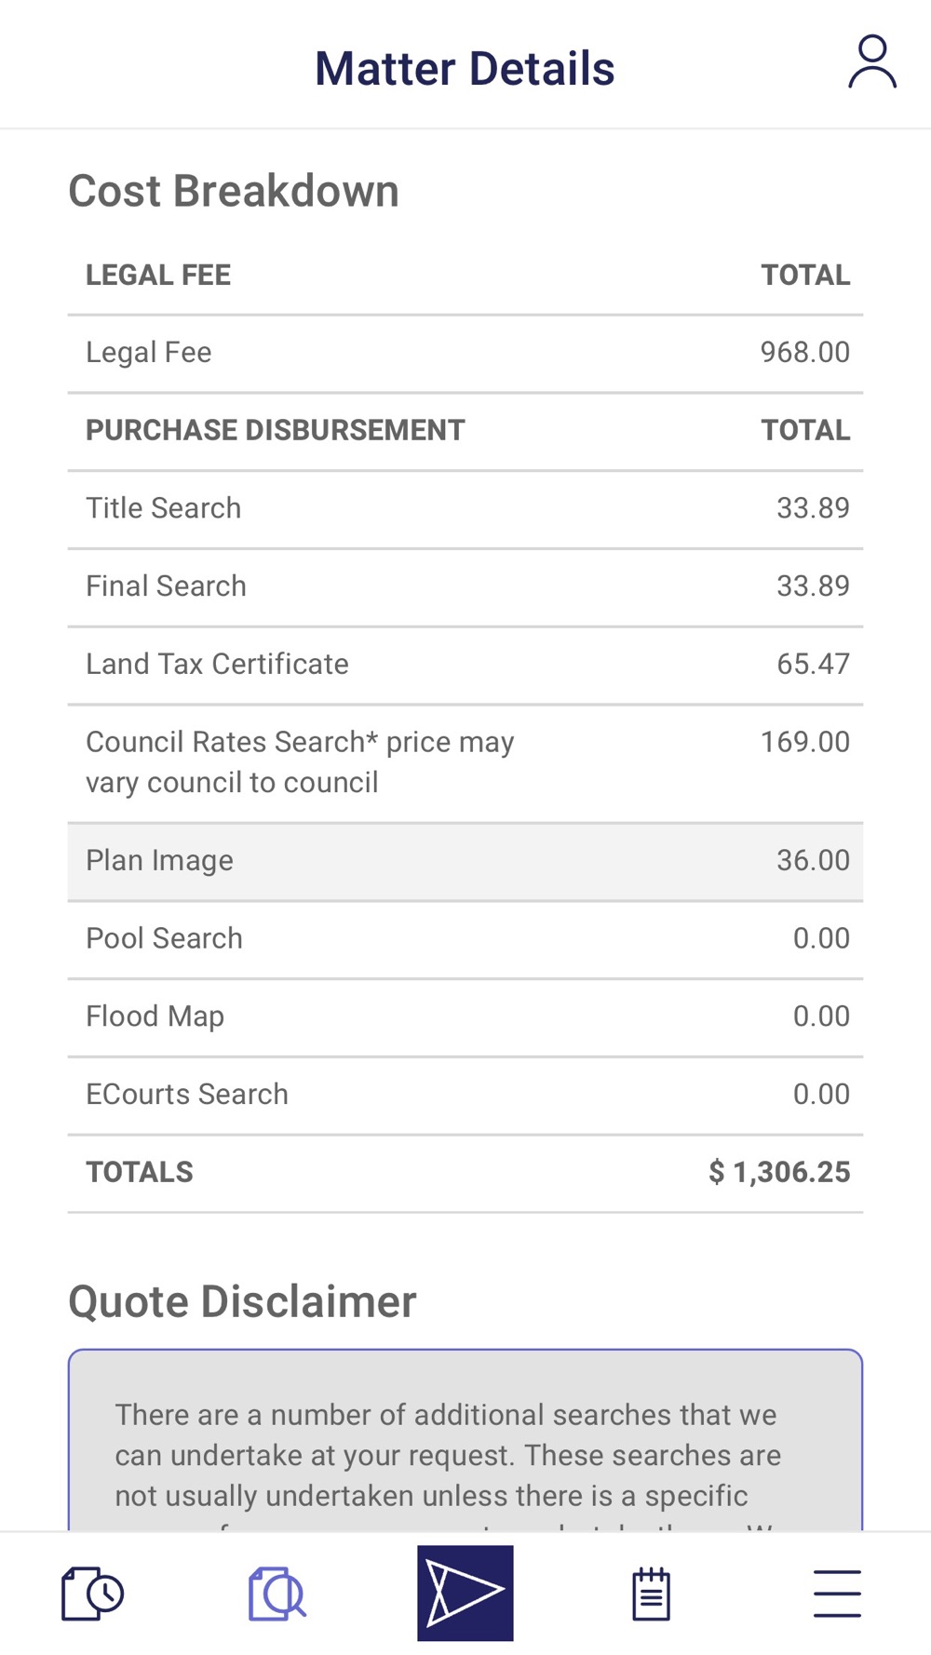Open the notepad checklist icon
This screenshot has height=1655, width=931.
(651, 1594)
